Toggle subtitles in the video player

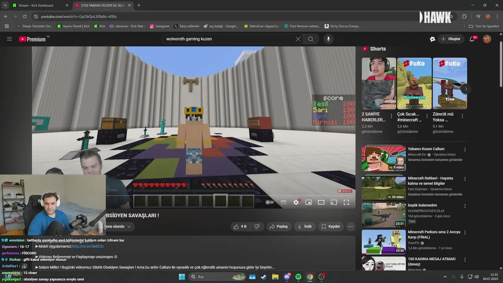coord(283,202)
